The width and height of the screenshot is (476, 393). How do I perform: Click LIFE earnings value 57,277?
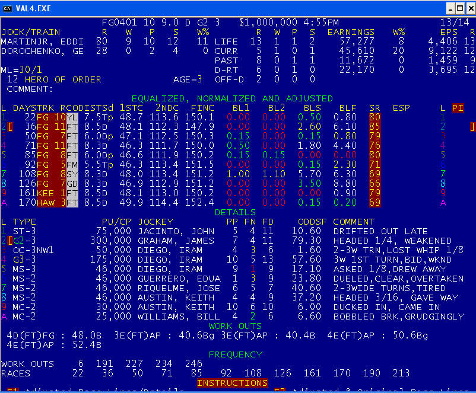357,41
